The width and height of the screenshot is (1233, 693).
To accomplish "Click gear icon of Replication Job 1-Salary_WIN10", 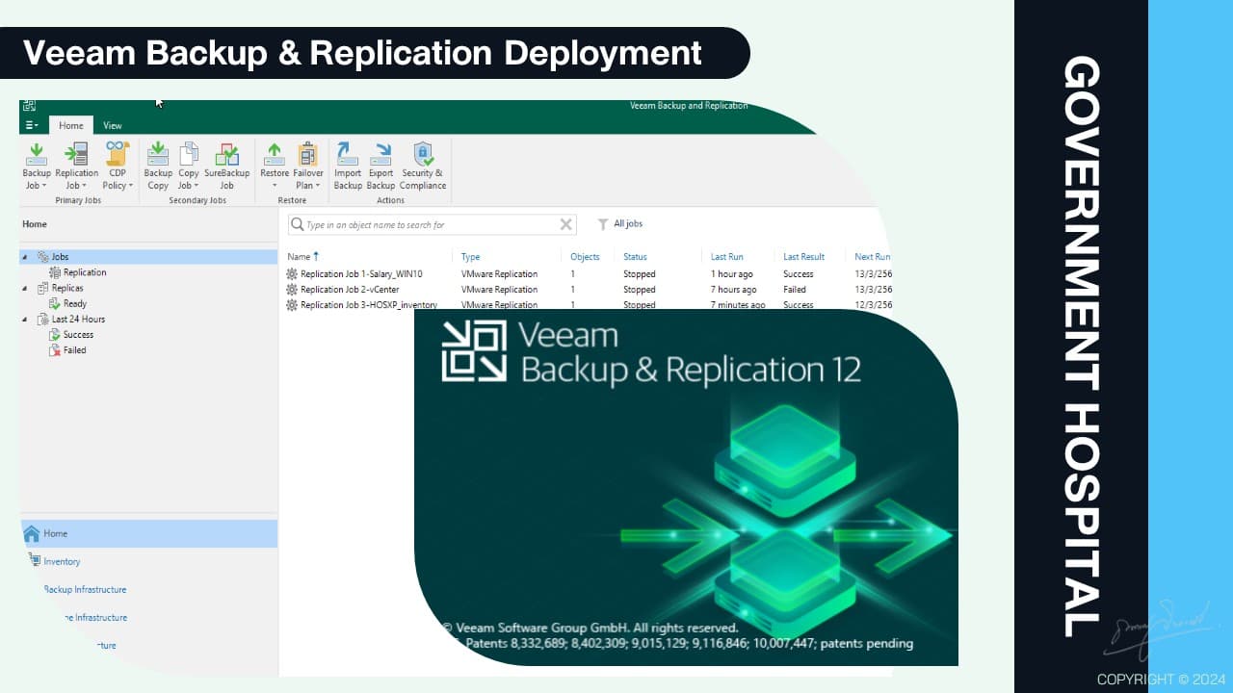I will [x=292, y=274].
